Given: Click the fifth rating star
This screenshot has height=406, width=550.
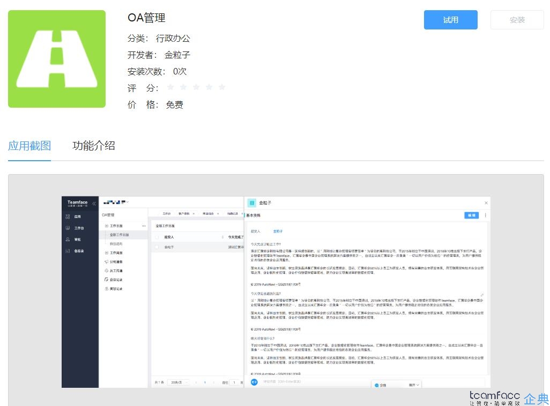Looking at the screenshot, I should 222,87.
